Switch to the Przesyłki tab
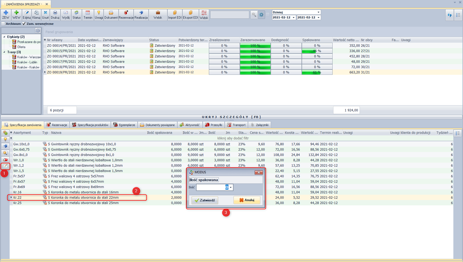The width and height of the screenshot is (463, 262). 214,125
